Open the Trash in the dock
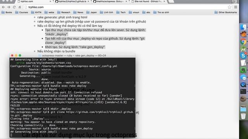248x139 pixels. tap(243, 116)
